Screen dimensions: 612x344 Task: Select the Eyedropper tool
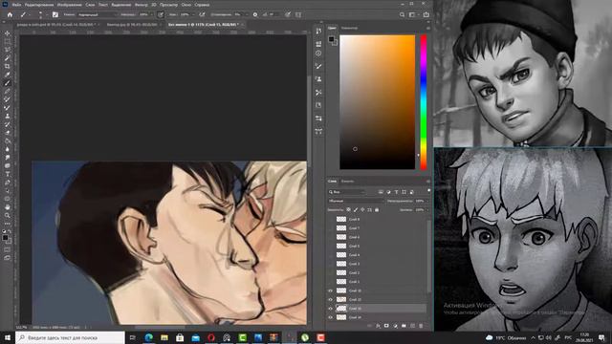8,75
